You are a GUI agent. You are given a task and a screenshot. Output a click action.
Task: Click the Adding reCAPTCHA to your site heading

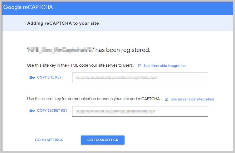[x=63, y=23]
